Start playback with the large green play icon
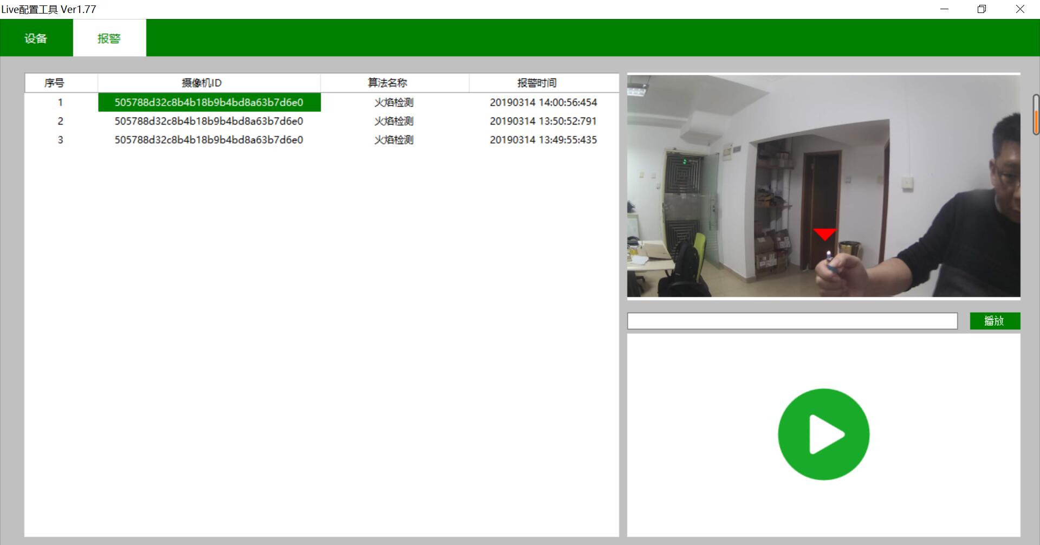The height and width of the screenshot is (545, 1040). (x=823, y=434)
